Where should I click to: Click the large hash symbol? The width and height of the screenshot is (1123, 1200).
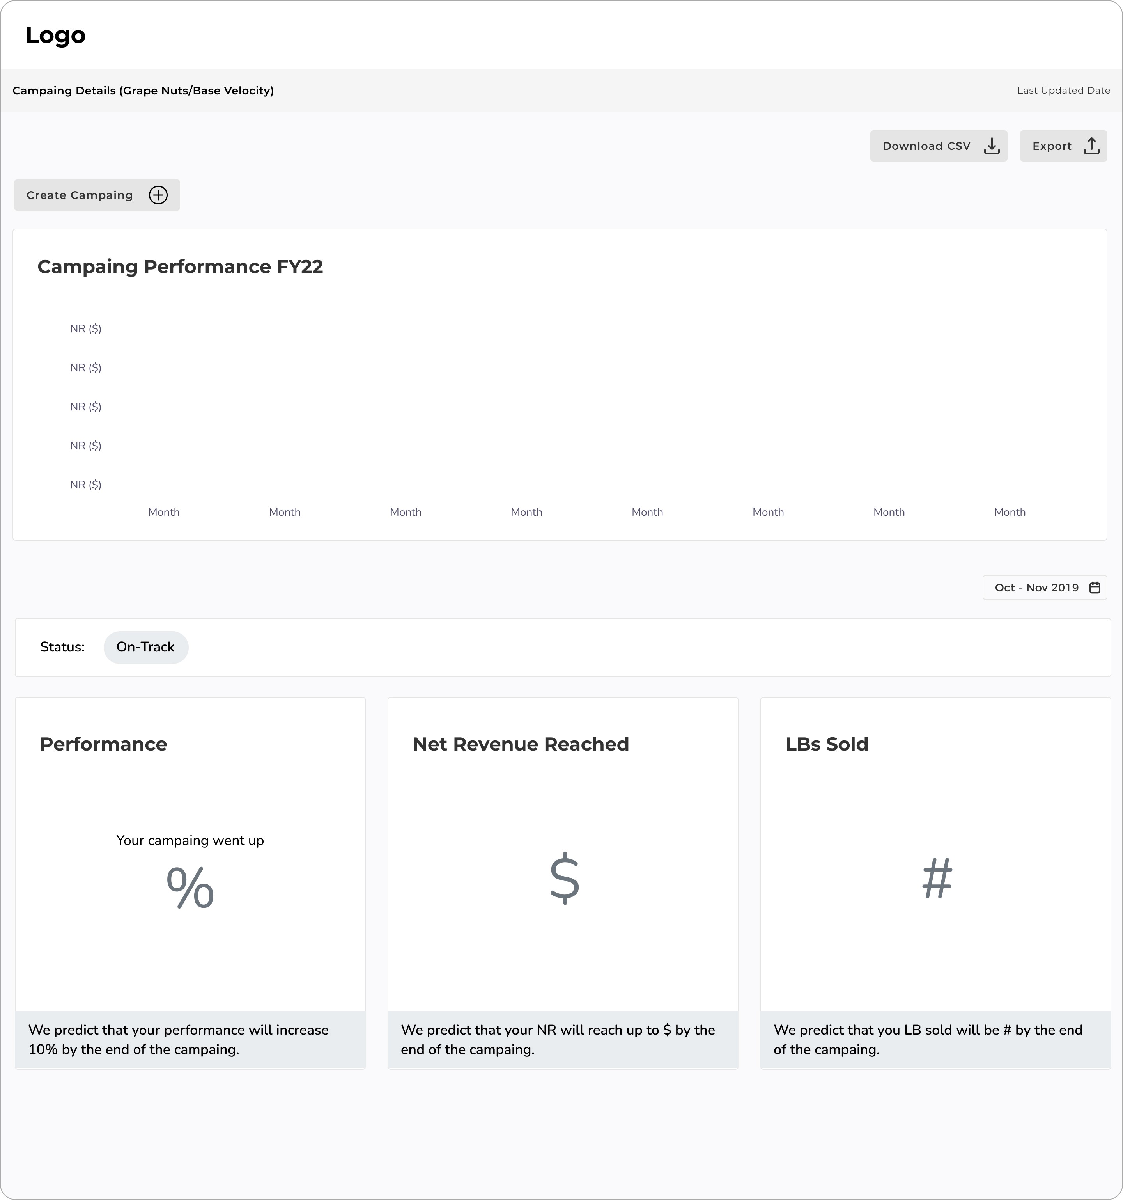point(937,878)
